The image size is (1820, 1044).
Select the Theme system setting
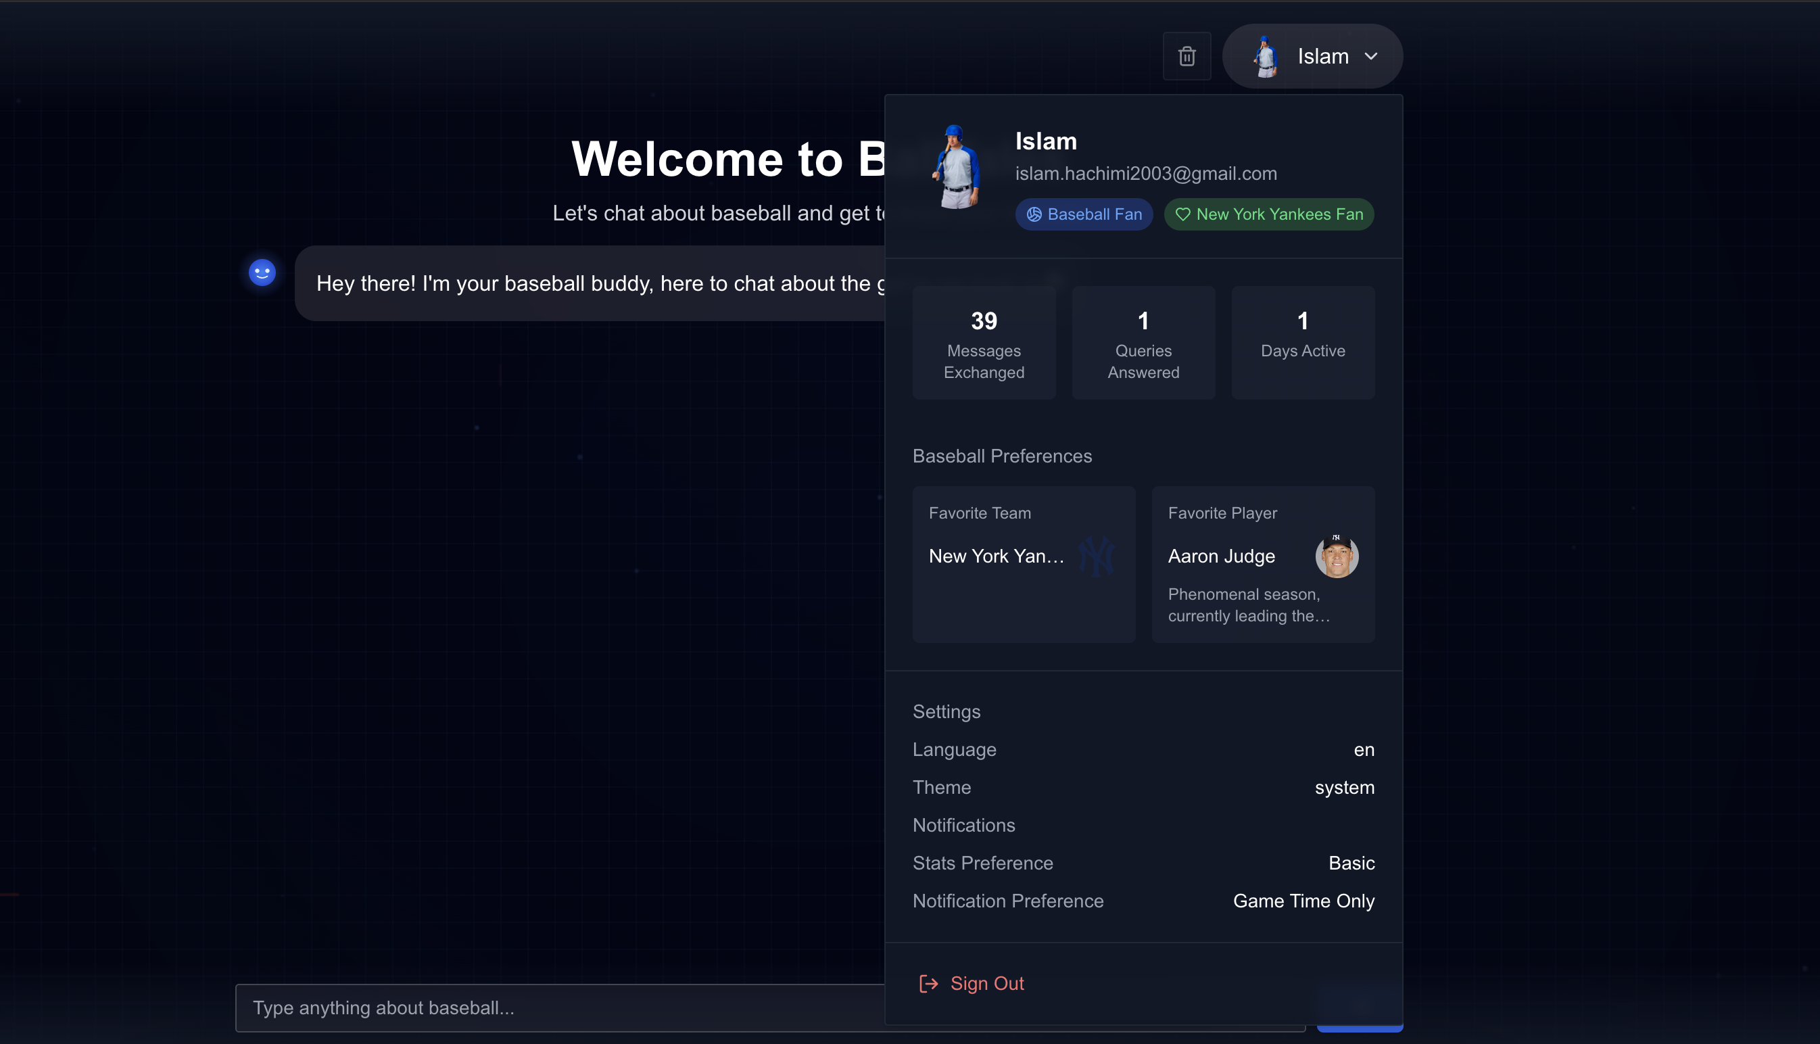(1344, 787)
